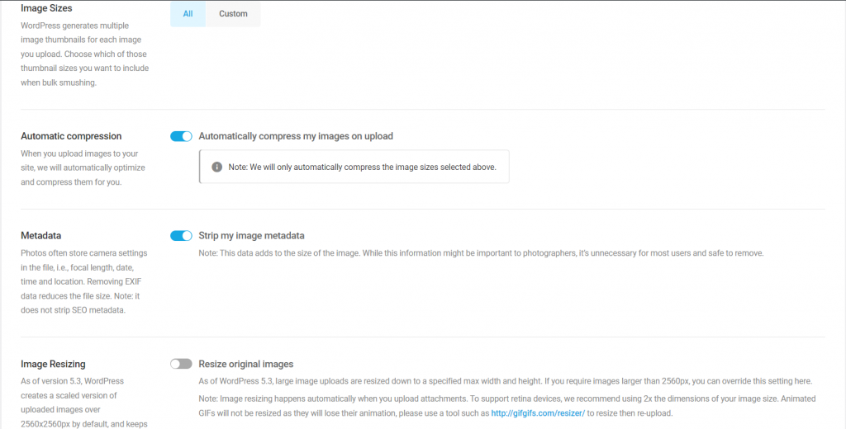Click the Automatic compression section heading
The image size is (846, 429).
[71, 136]
